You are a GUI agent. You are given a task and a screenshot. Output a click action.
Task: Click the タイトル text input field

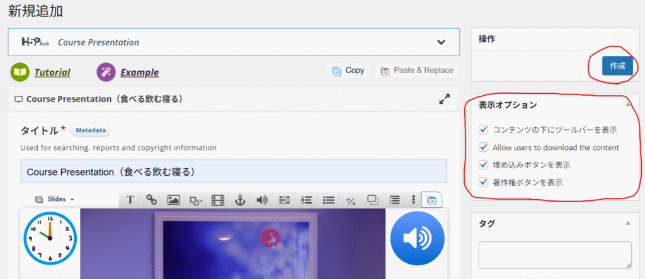point(234,171)
